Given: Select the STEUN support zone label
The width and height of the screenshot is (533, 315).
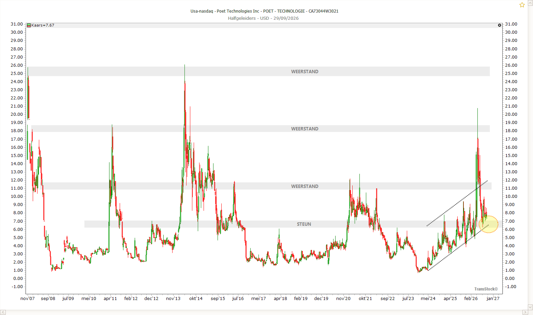Looking at the screenshot, I should [x=304, y=224].
